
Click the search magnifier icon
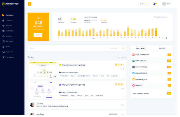point(123,48)
